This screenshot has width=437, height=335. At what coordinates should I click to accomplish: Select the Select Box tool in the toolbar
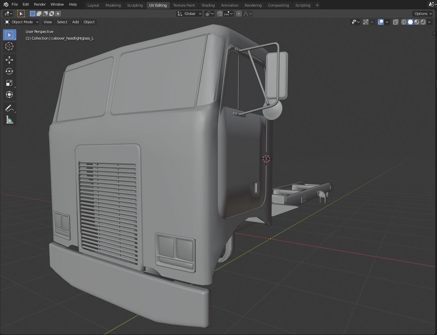point(9,35)
